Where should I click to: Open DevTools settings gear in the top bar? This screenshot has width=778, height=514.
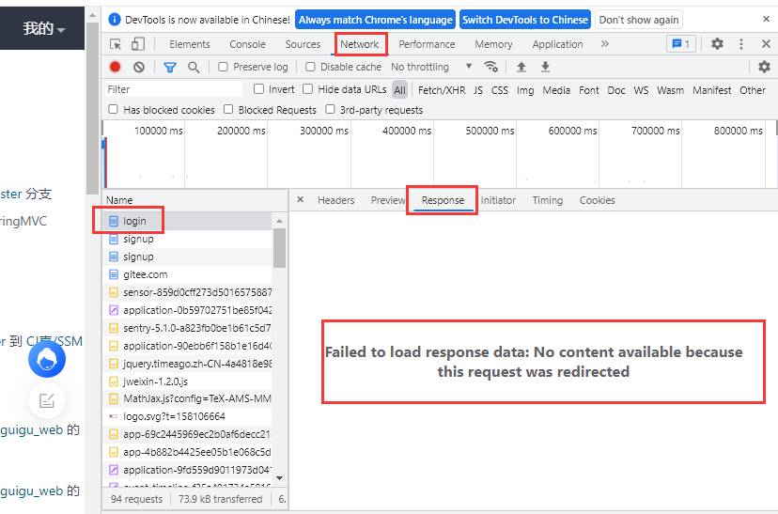[x=717, y=43]
